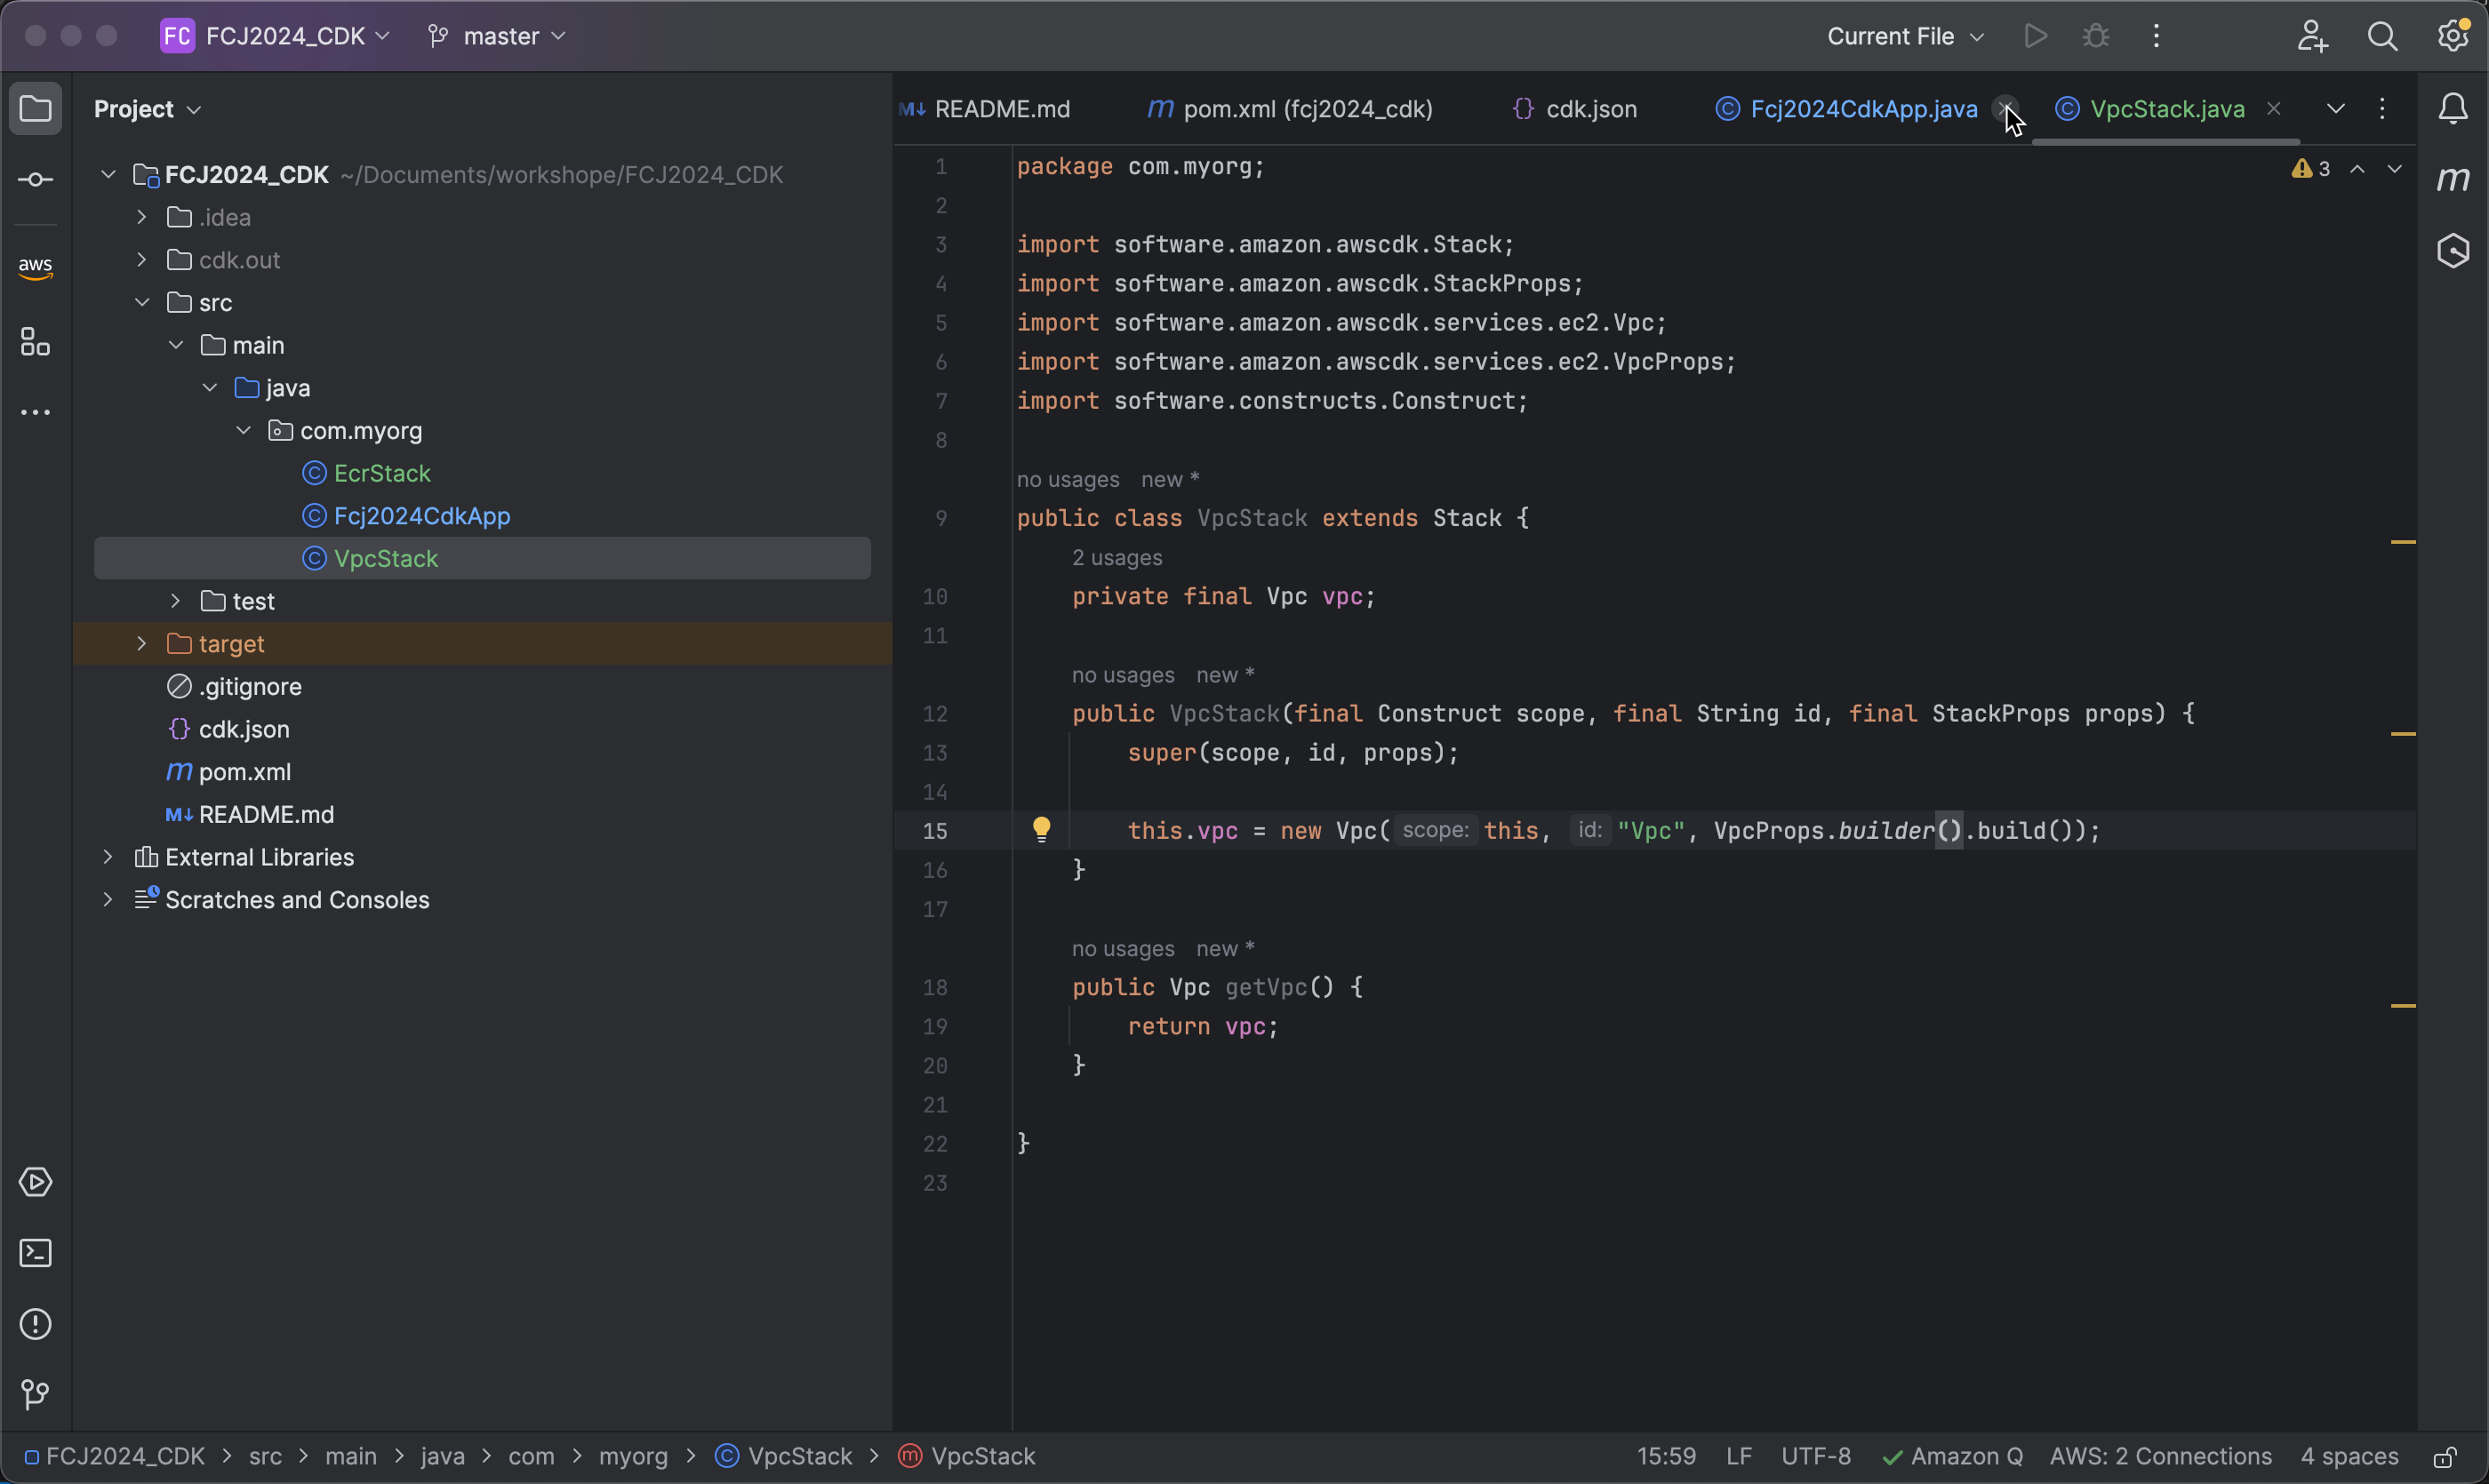Switch to the README.md tab
This screenshot has height=1484, width=2489.
pos(986,108)
